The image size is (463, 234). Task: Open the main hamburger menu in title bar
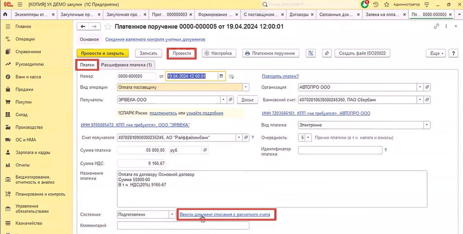[20, 5]
